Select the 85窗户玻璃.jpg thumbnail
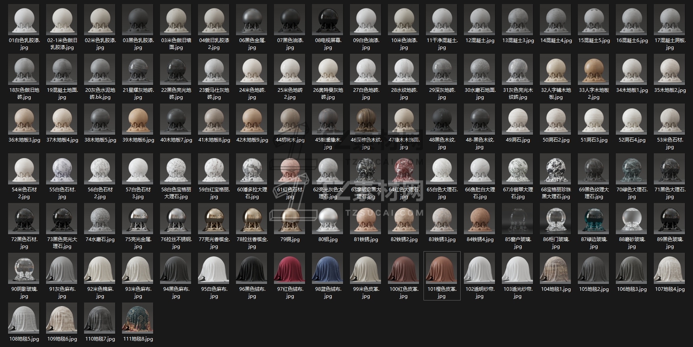The image size is (693, 347). [518, 219]
